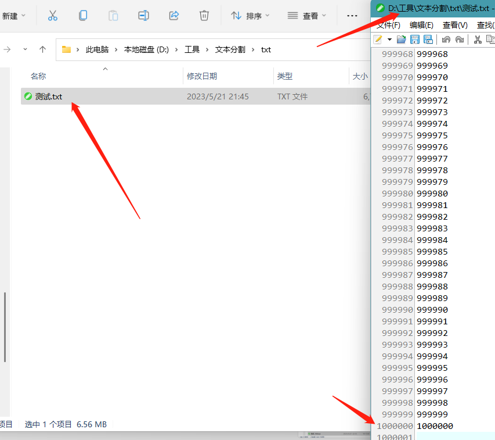495x440 pixels.
Task: Open the 新建 dropdown menu
Action: pos(12,16)
